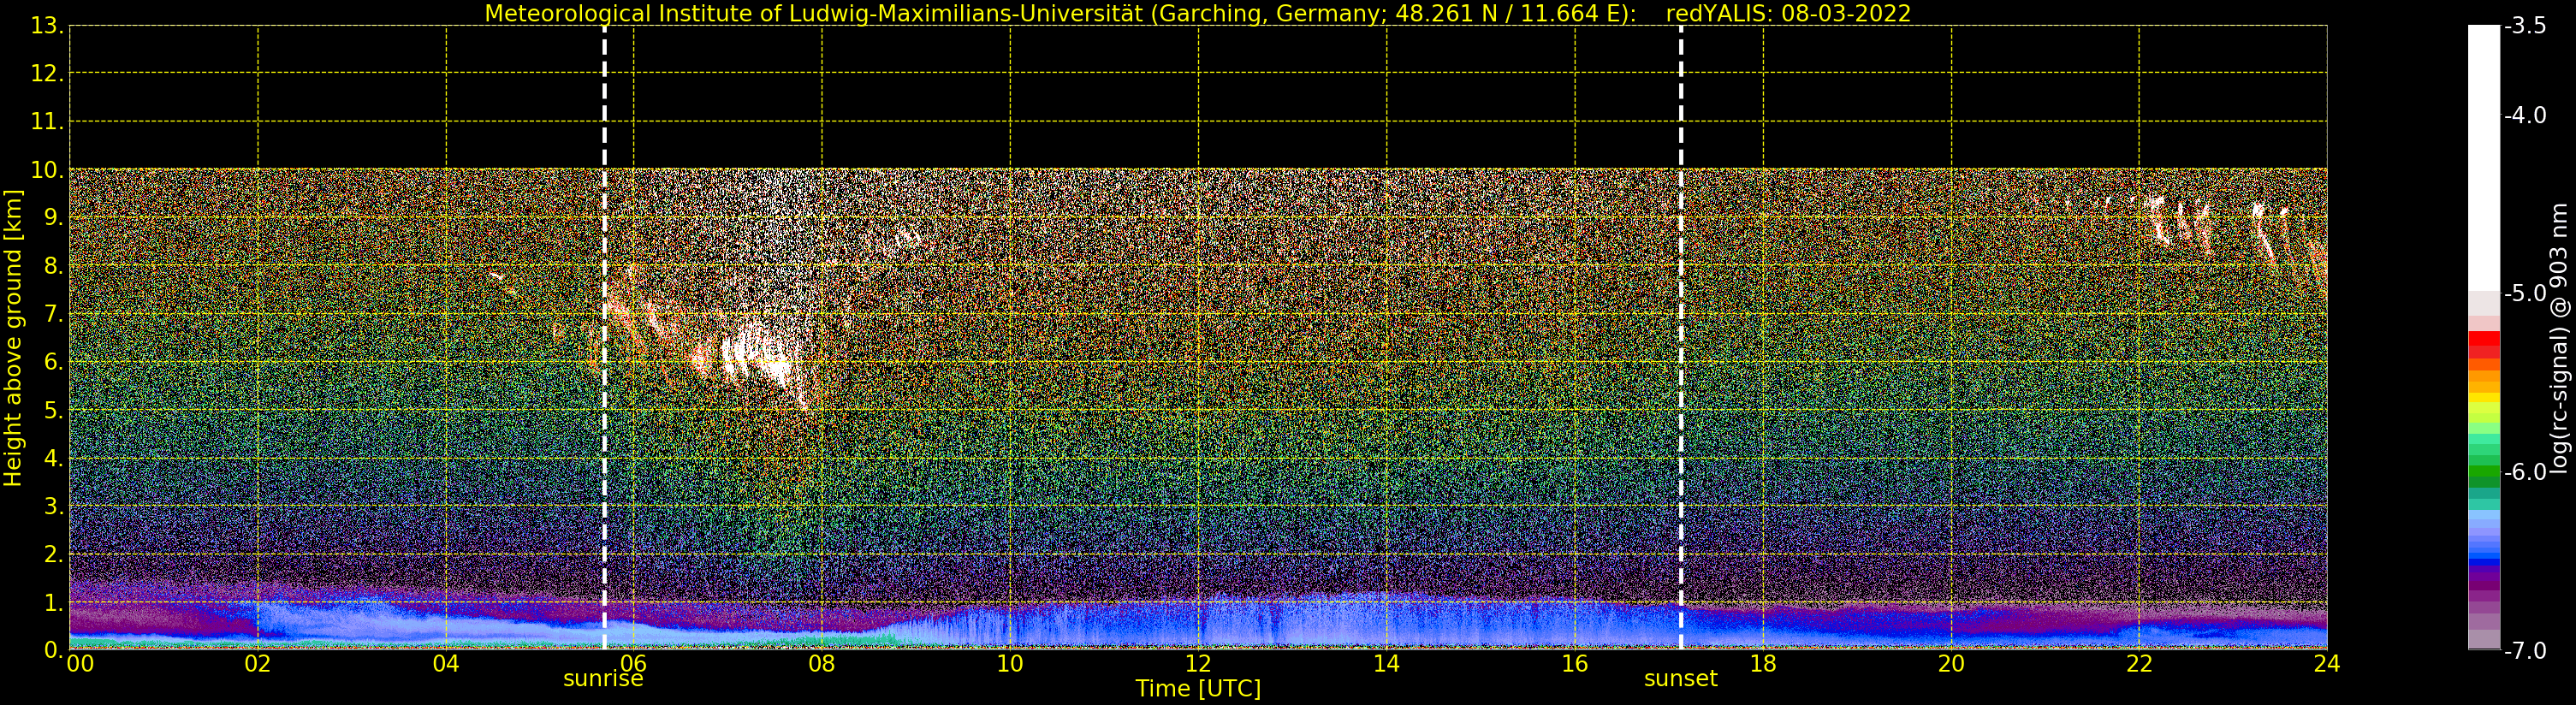Click height tick label '13.'

click(47, 26)
